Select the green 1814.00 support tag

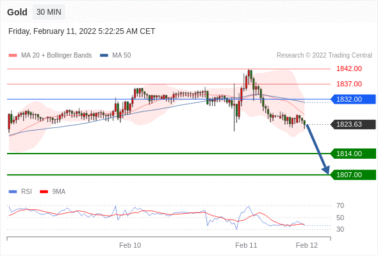[353, 154]
